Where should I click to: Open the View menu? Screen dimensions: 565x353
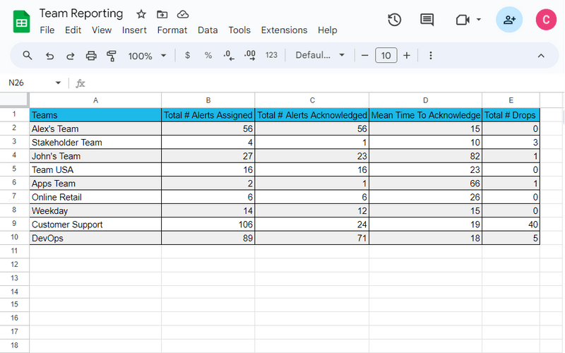tap(102, 30)
